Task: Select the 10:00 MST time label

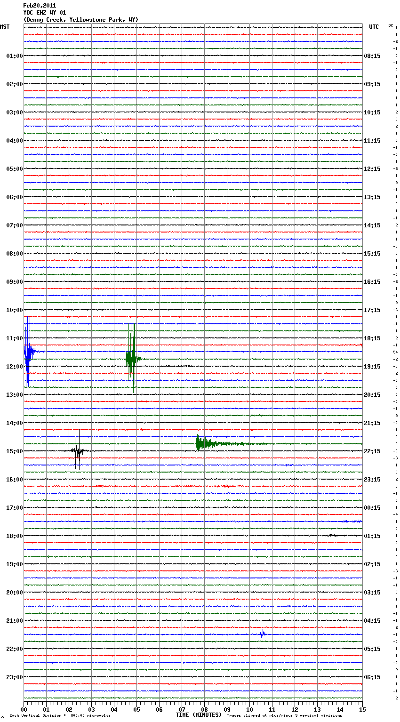Action: (15, 310)
